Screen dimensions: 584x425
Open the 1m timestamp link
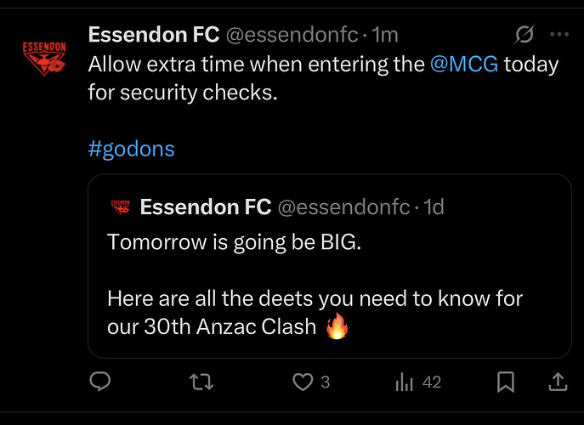click(x=385, y=35)
